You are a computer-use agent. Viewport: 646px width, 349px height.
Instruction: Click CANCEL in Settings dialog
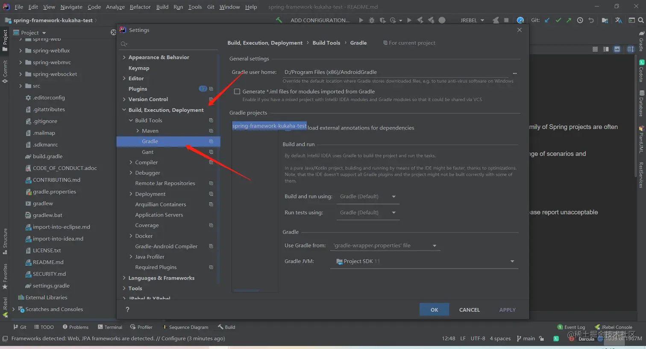click(469, 310)
